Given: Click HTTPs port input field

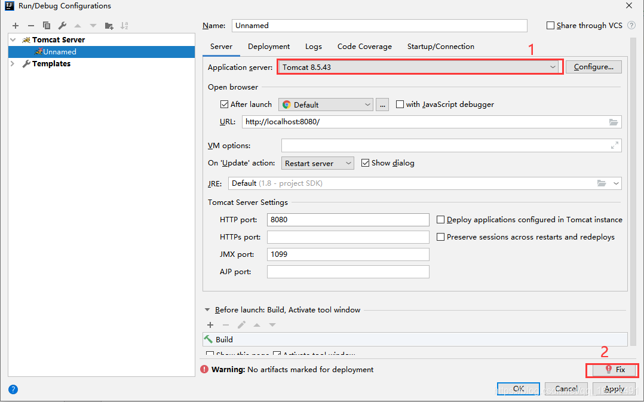Looking at the screenshot, I should pyautogui.click(x=348, y=237).
